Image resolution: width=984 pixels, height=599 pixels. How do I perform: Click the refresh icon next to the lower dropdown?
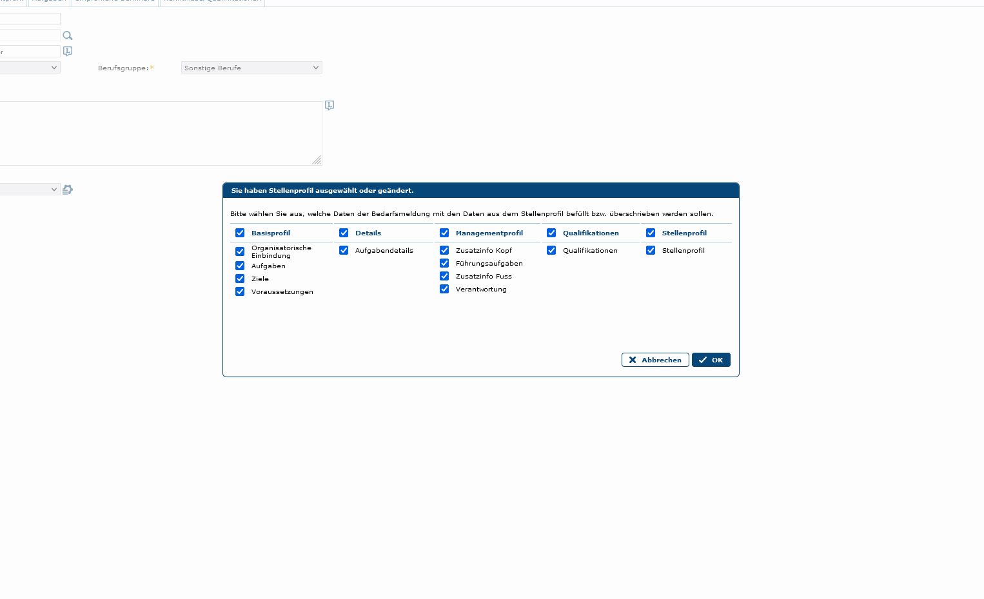coord(68,190)
